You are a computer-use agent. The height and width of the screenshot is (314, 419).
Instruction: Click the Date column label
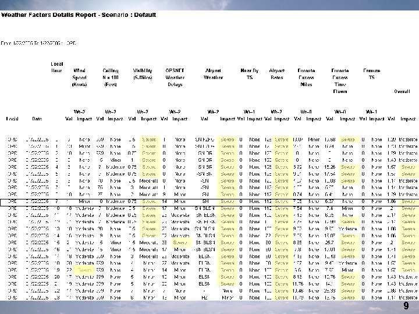click(x=37, y=119)
